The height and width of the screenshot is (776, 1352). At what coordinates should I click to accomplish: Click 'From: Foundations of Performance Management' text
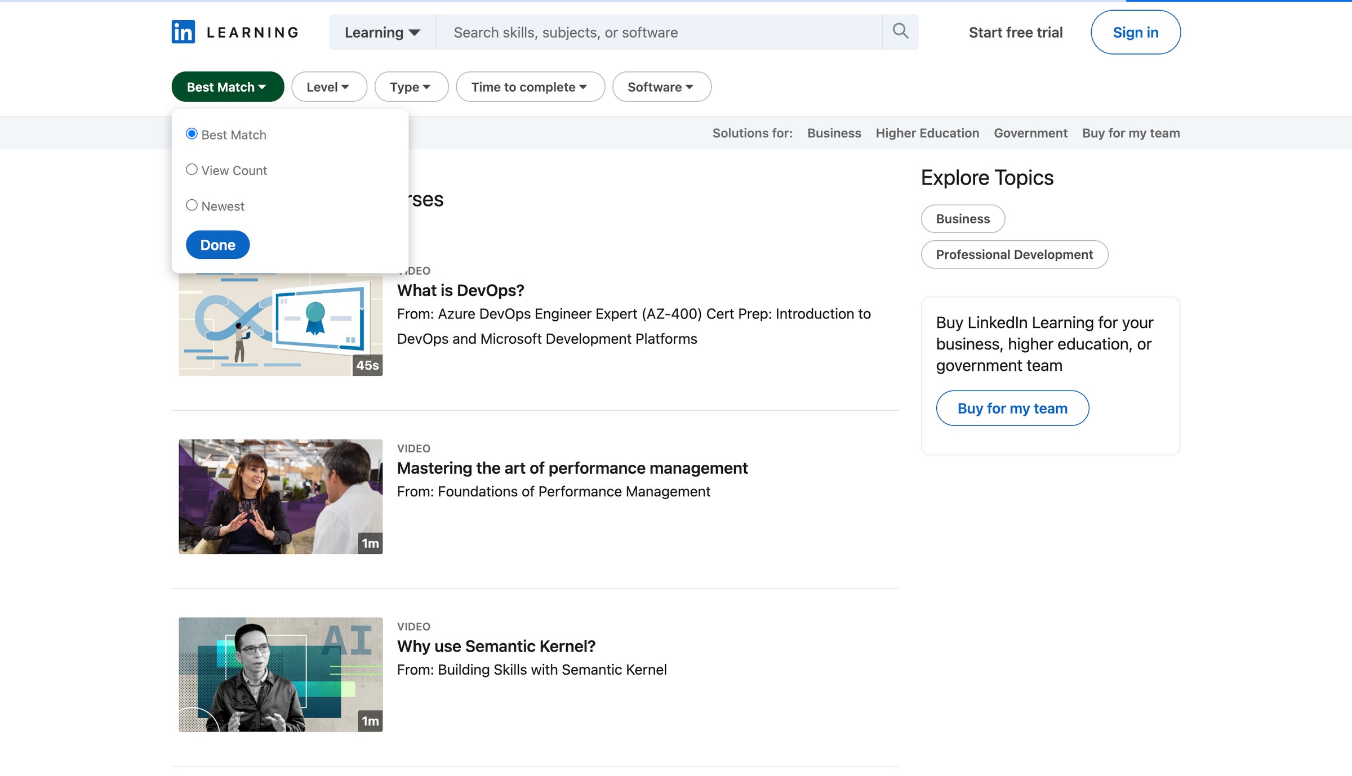point(553,491)
